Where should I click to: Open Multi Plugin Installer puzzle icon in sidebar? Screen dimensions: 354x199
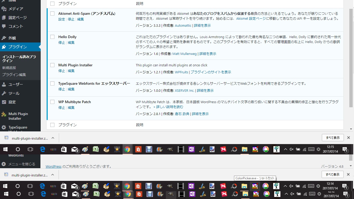[4, 114]
